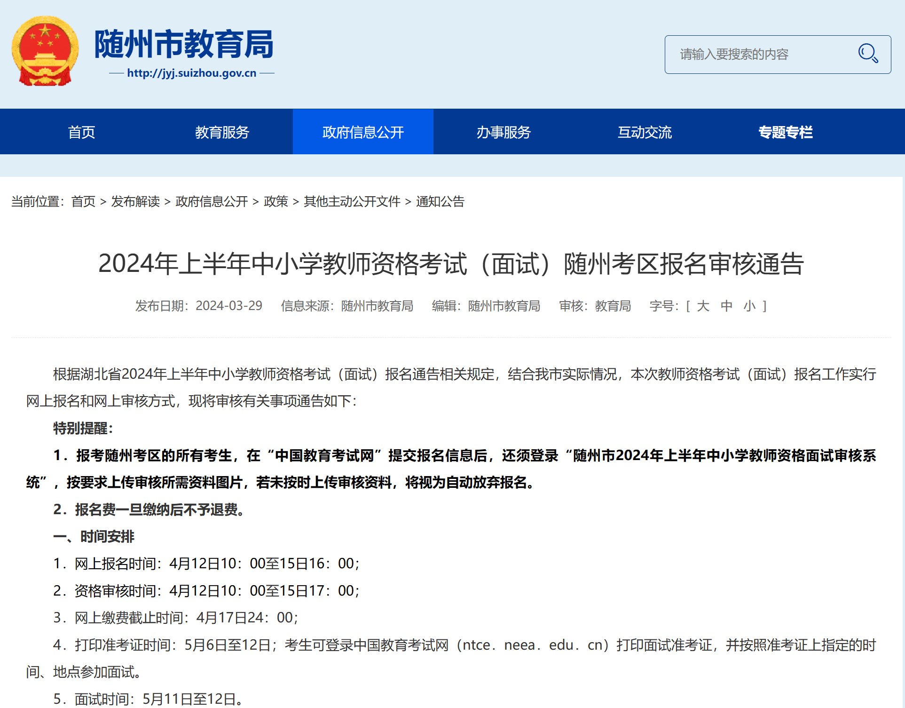This screenshot has width=905, height=708.
Task: Click the publish date 2024-03-29
Action: point(229,306)
